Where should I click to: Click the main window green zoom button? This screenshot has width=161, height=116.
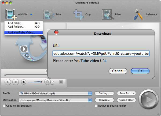pyautogui.click(x=10, y=3)
